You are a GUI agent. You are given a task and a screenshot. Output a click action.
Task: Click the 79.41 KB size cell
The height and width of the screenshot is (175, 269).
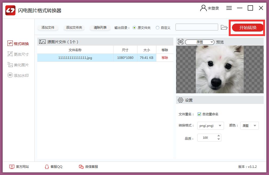tap(146, 58)
